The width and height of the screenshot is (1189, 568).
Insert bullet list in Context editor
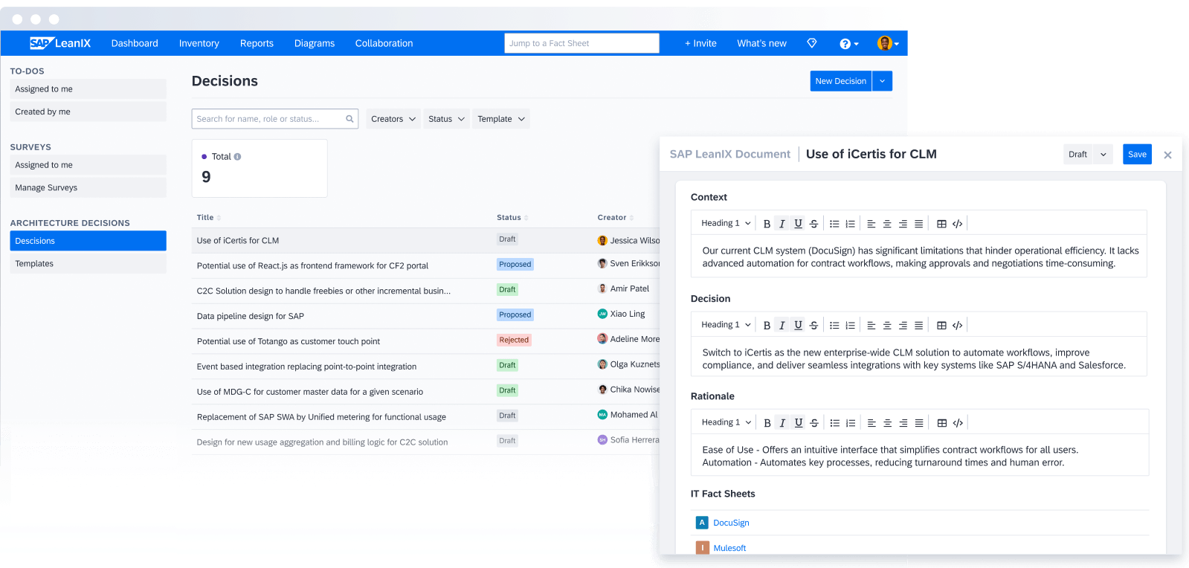point(834,224)
